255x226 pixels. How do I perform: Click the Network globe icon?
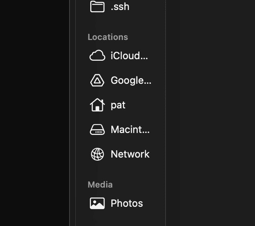97,154
